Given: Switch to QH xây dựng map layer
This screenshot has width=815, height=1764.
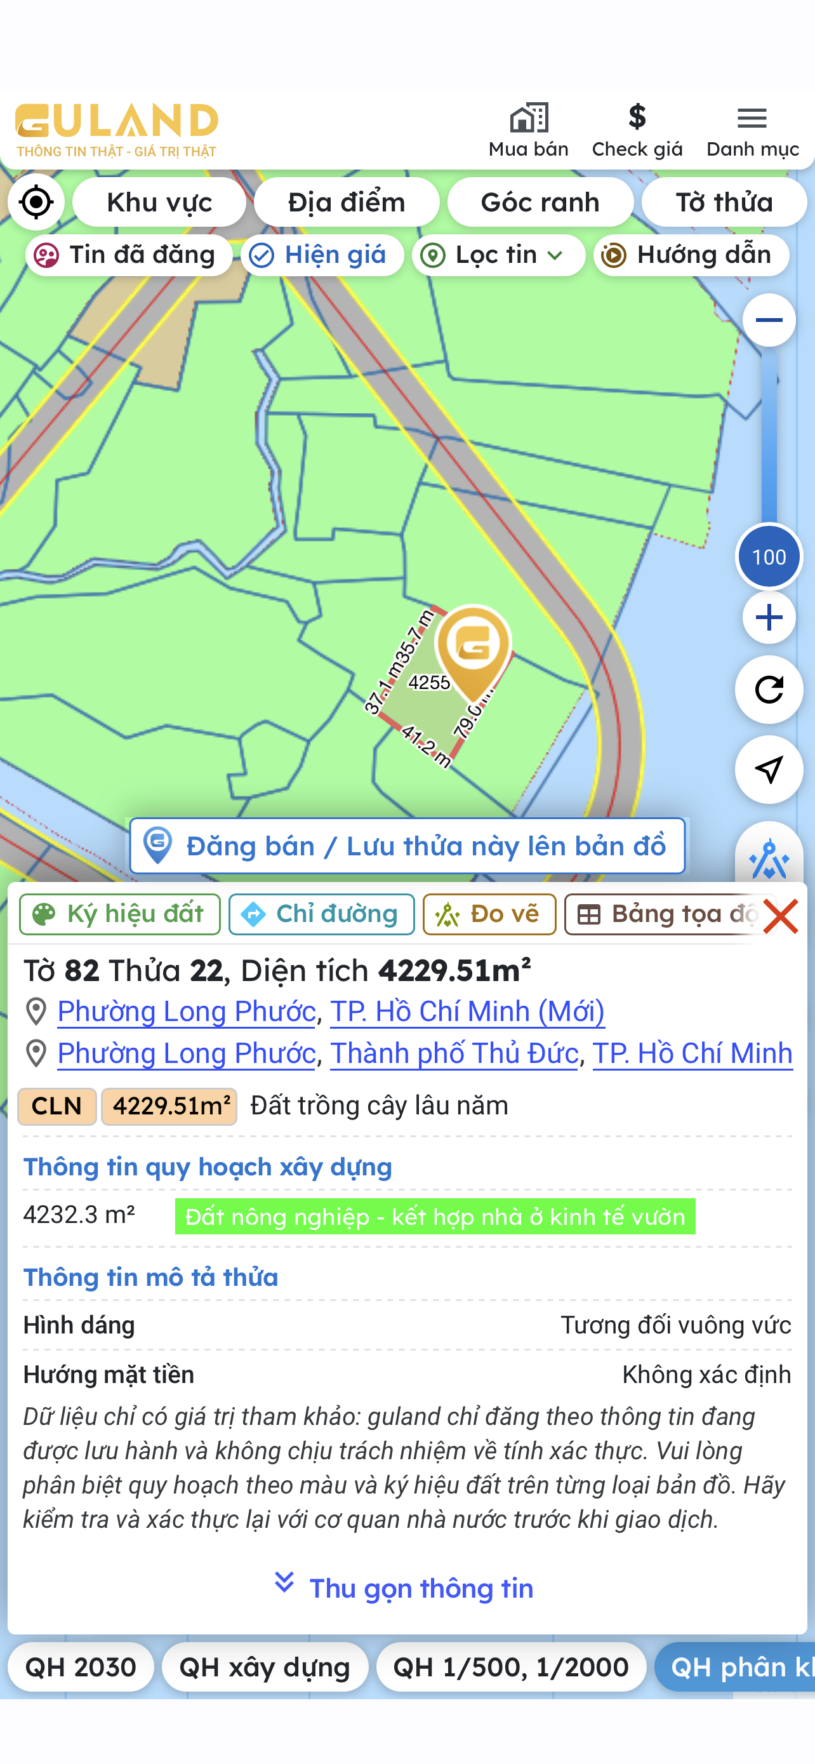Looking at the screenshot, I should coord(265,1667).
